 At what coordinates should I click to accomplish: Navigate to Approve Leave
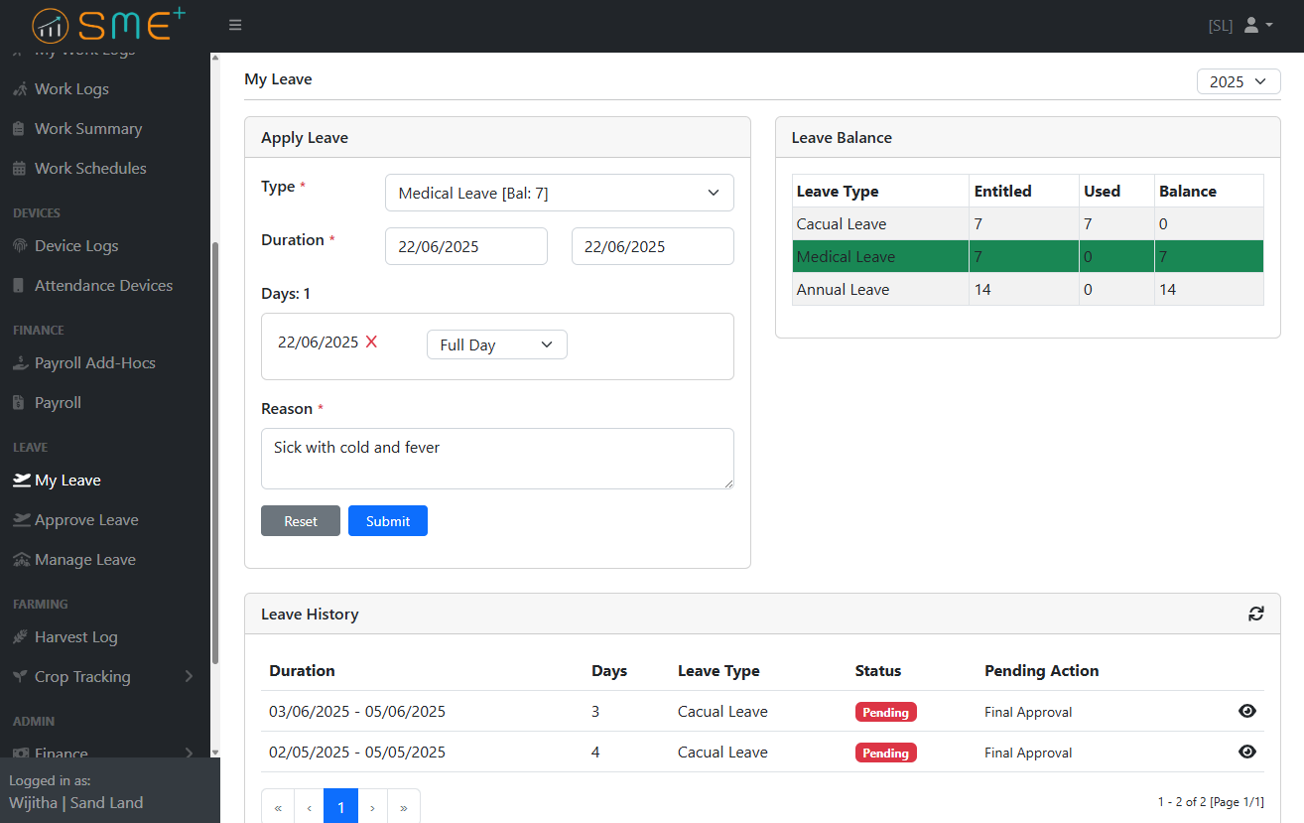click(x=86, y=519)
